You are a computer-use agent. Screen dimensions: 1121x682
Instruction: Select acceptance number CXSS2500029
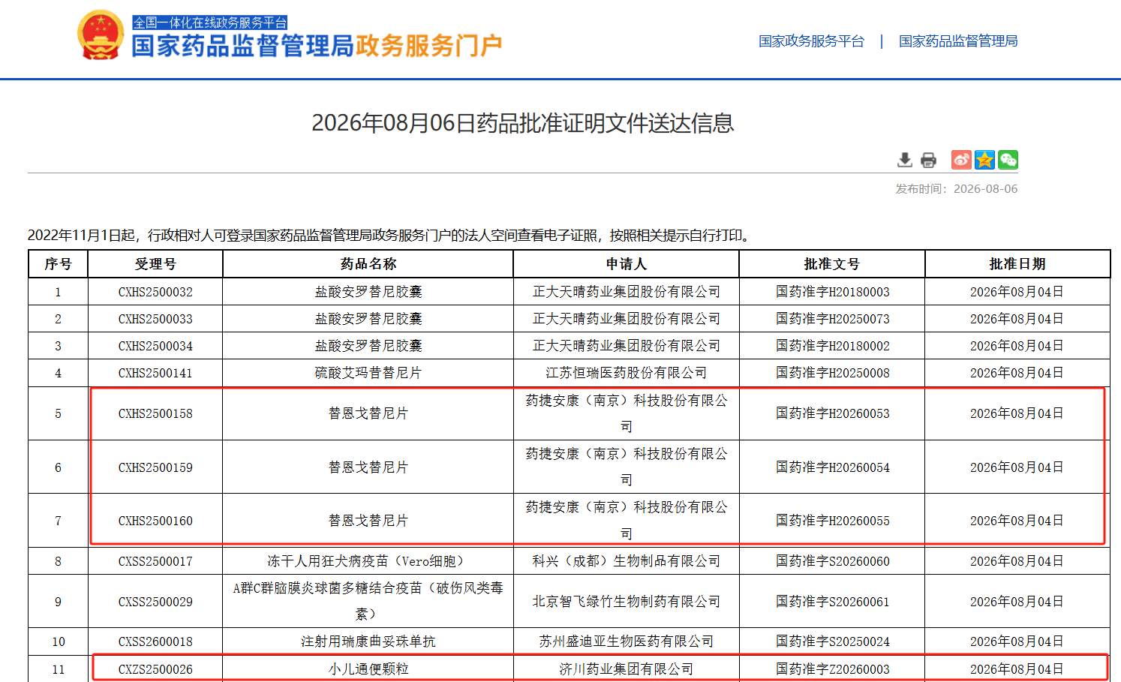coord(155,602)
